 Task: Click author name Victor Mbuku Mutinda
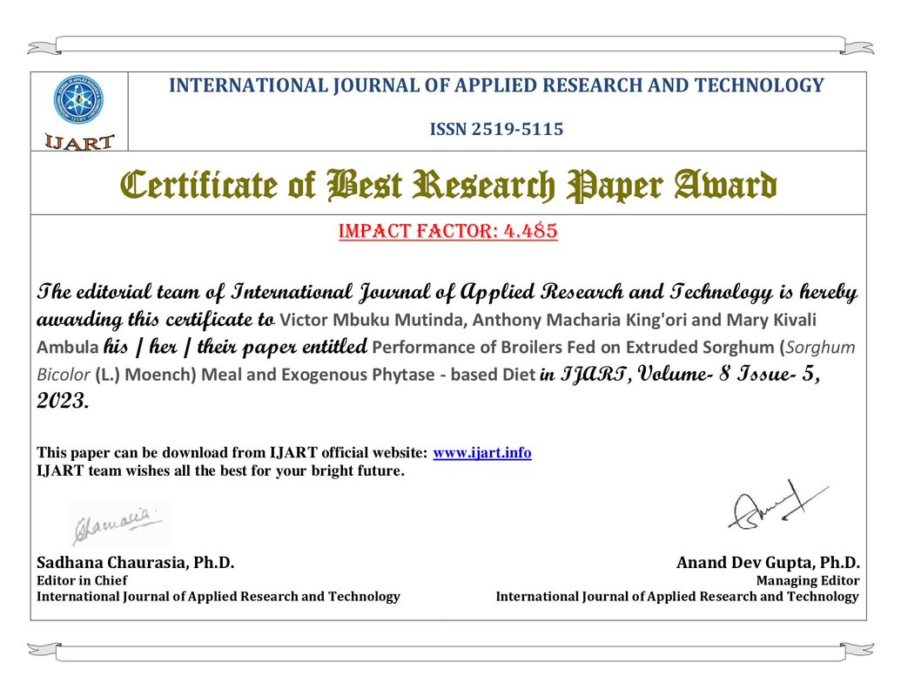coord(373,320)
